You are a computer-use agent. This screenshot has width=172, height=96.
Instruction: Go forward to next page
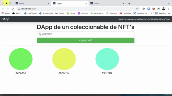click(8, 9)
